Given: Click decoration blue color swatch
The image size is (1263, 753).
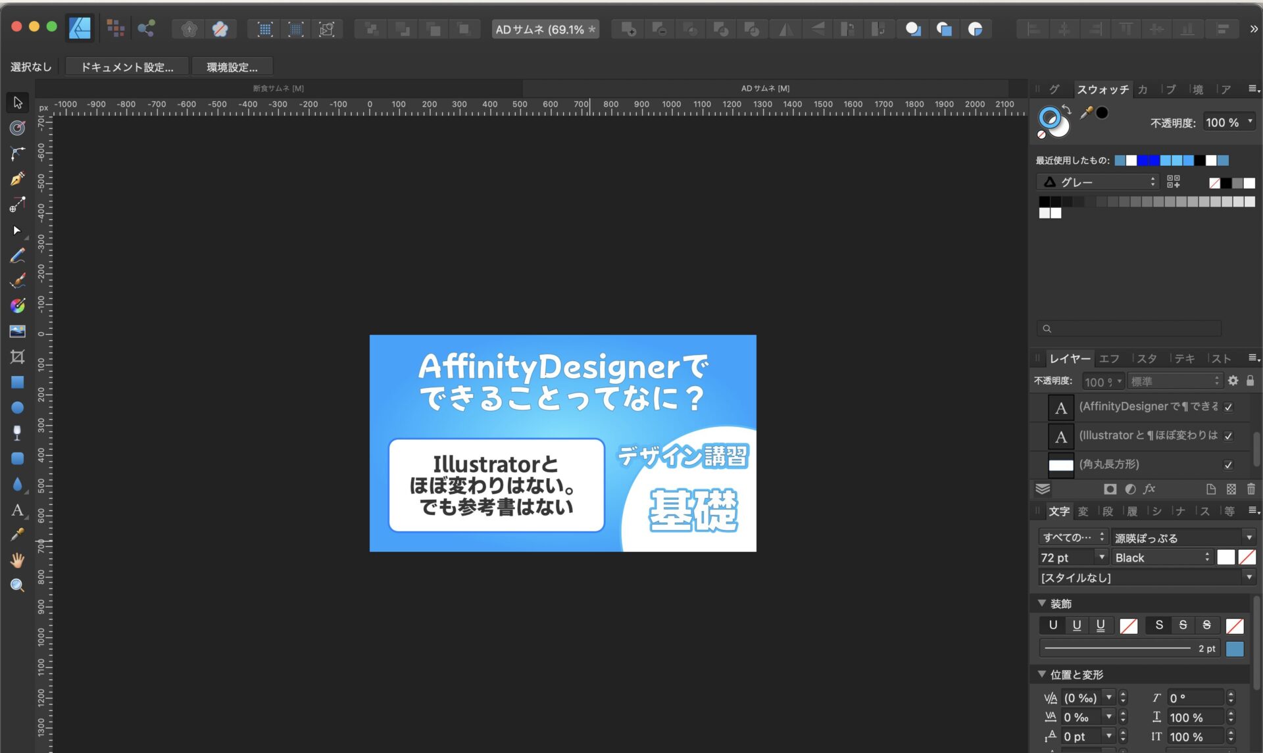Looking at the screenshot, I should tap(1235, 648).
